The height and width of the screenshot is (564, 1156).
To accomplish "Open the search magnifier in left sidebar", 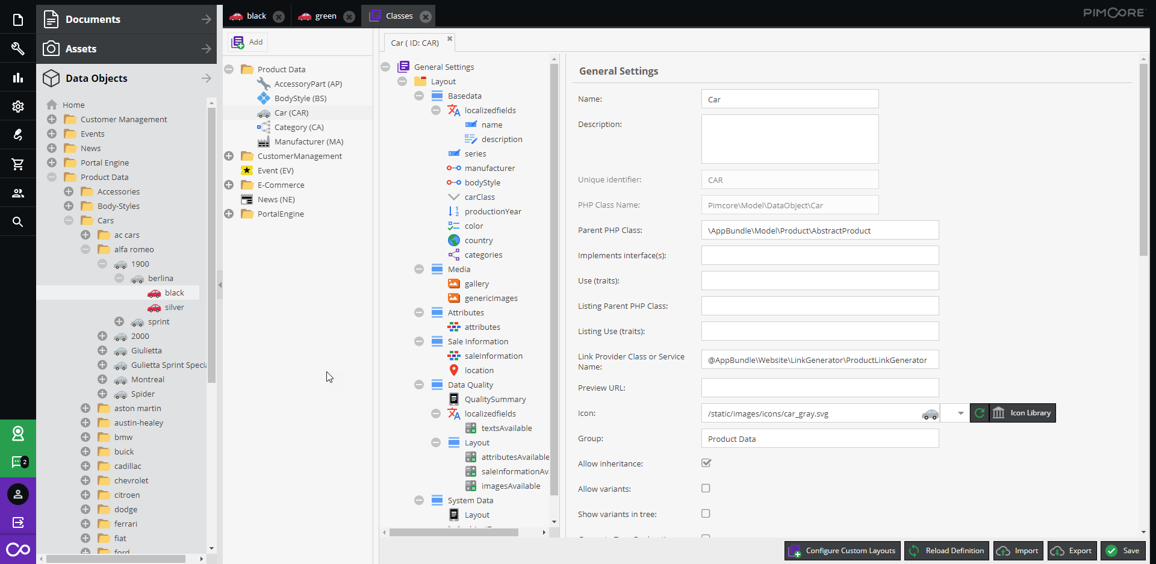I will pyautogui.click(x=18, y=222).
